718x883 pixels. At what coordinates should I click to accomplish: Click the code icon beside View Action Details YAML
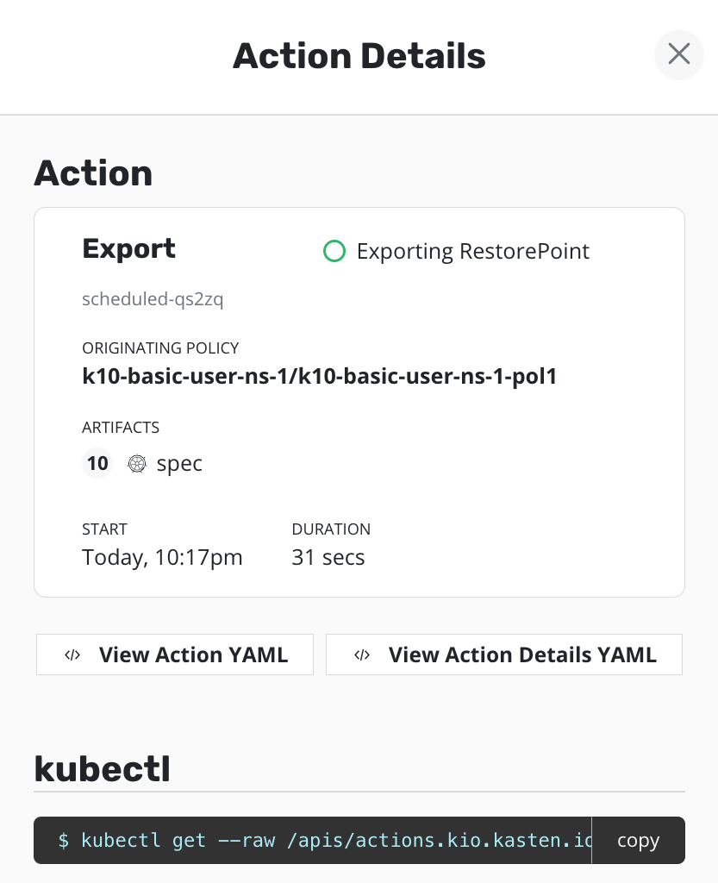tap(362, 655)
